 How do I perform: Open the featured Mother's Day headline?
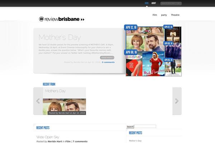[59, 37]
